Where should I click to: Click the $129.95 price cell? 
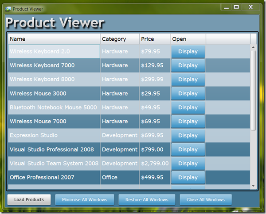(155, 65)
